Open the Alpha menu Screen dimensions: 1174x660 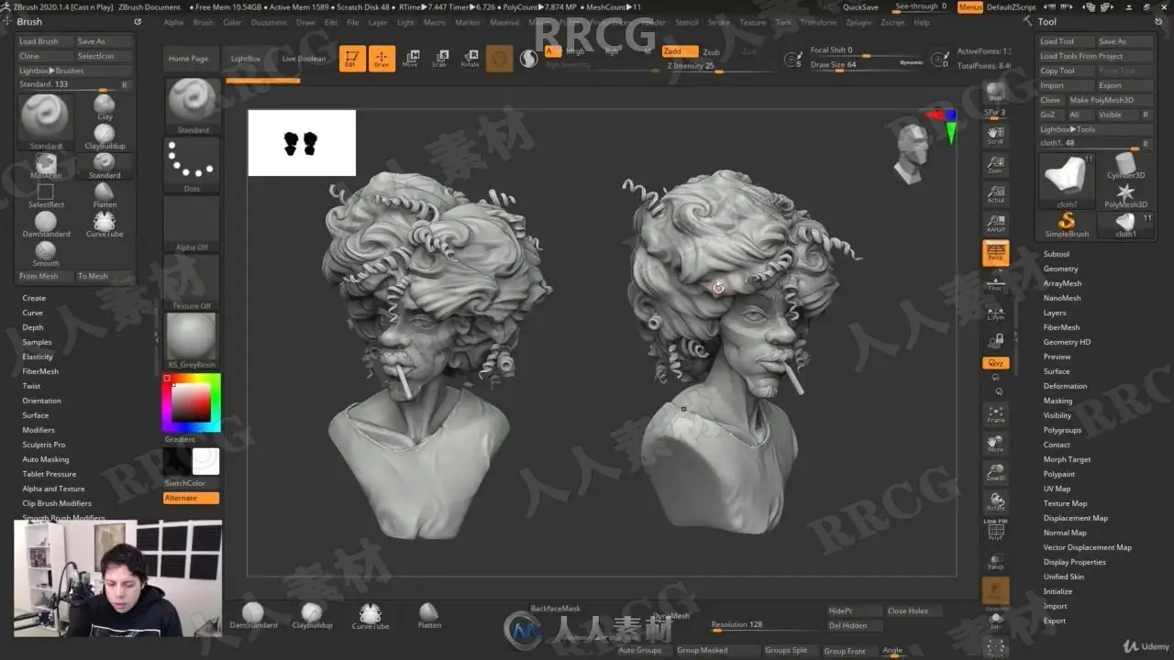(x=173, y=22)
